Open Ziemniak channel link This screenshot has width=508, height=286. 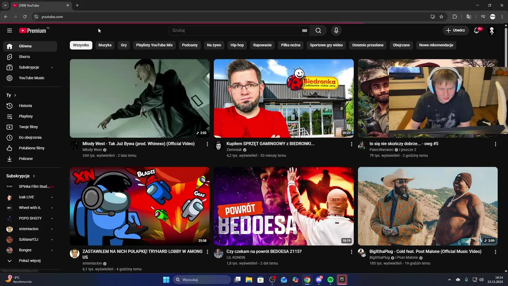point(234,150)
